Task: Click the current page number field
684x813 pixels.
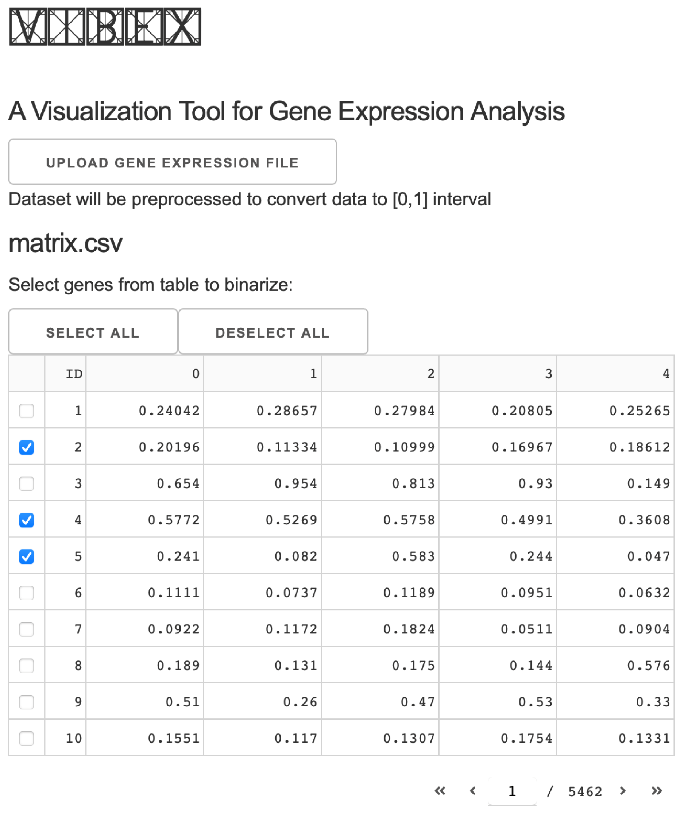Action: (512, 791)
